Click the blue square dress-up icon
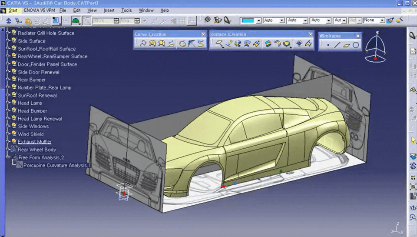 pos(56,20)
